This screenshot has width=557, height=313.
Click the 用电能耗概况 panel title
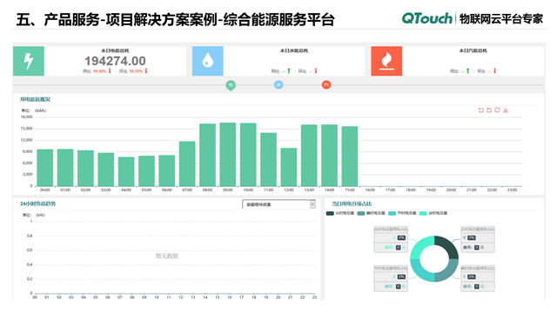35,99
